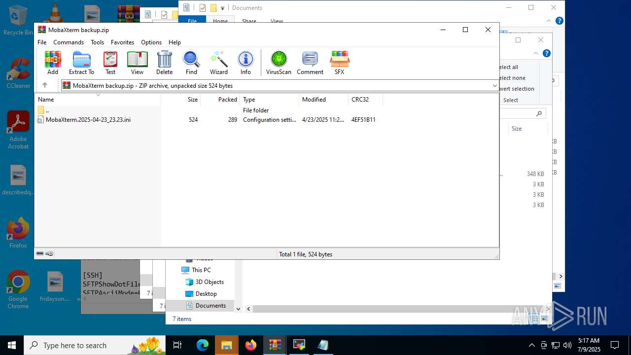Open Microsoft Edge from the taskbar
This screenshot has height=355, width=631.
pyautogui.click(x=203, y=345)
